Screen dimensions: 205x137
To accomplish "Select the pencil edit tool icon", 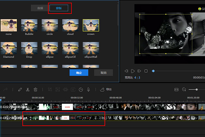I will (20, 89).
